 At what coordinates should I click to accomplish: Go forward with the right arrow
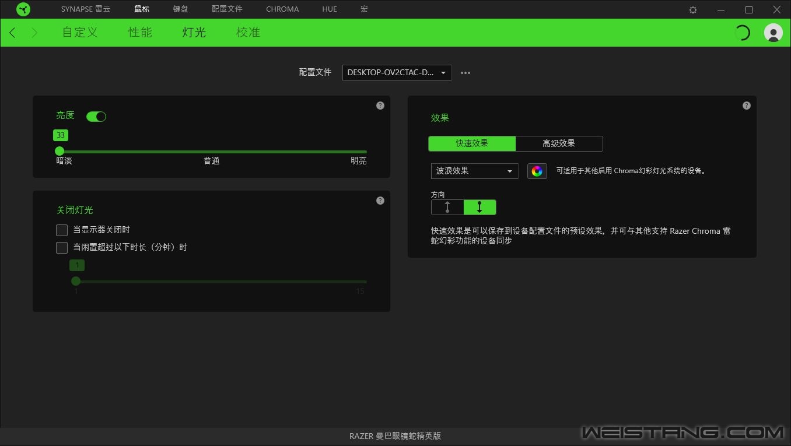[x=34, y=33]
